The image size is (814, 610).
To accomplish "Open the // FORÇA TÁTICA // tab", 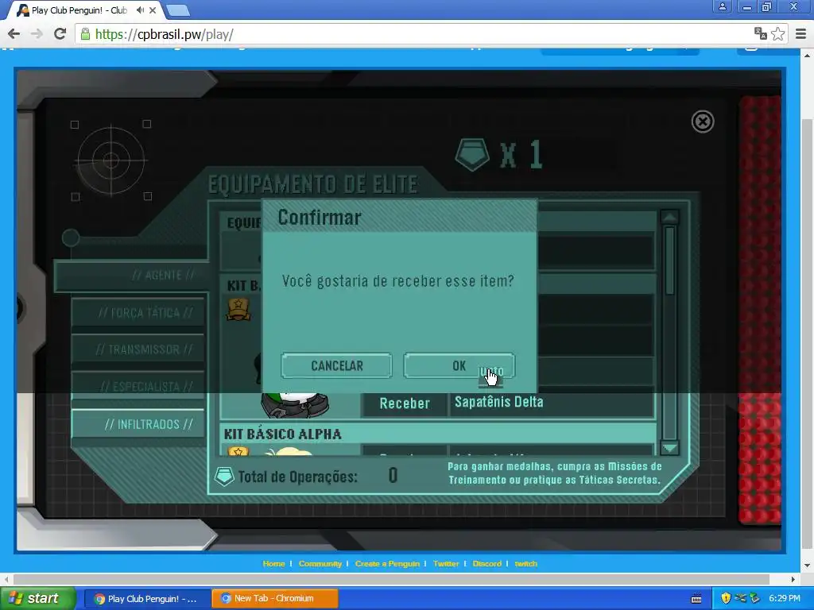I will click(138, 312).
